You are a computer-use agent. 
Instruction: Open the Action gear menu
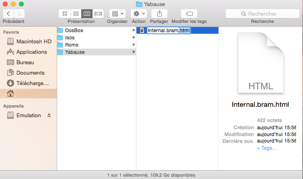[139, 14]
